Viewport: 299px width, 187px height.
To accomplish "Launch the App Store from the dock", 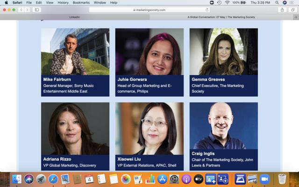I will click(x=162, y=179).
